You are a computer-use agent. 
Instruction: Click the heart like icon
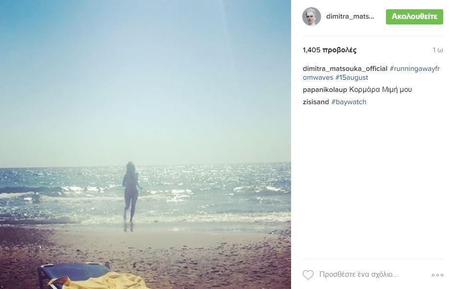[308, 274]
